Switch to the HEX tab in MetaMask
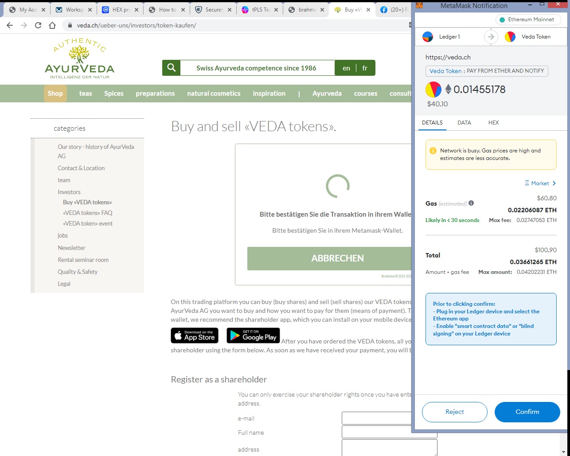 [493, 122]
